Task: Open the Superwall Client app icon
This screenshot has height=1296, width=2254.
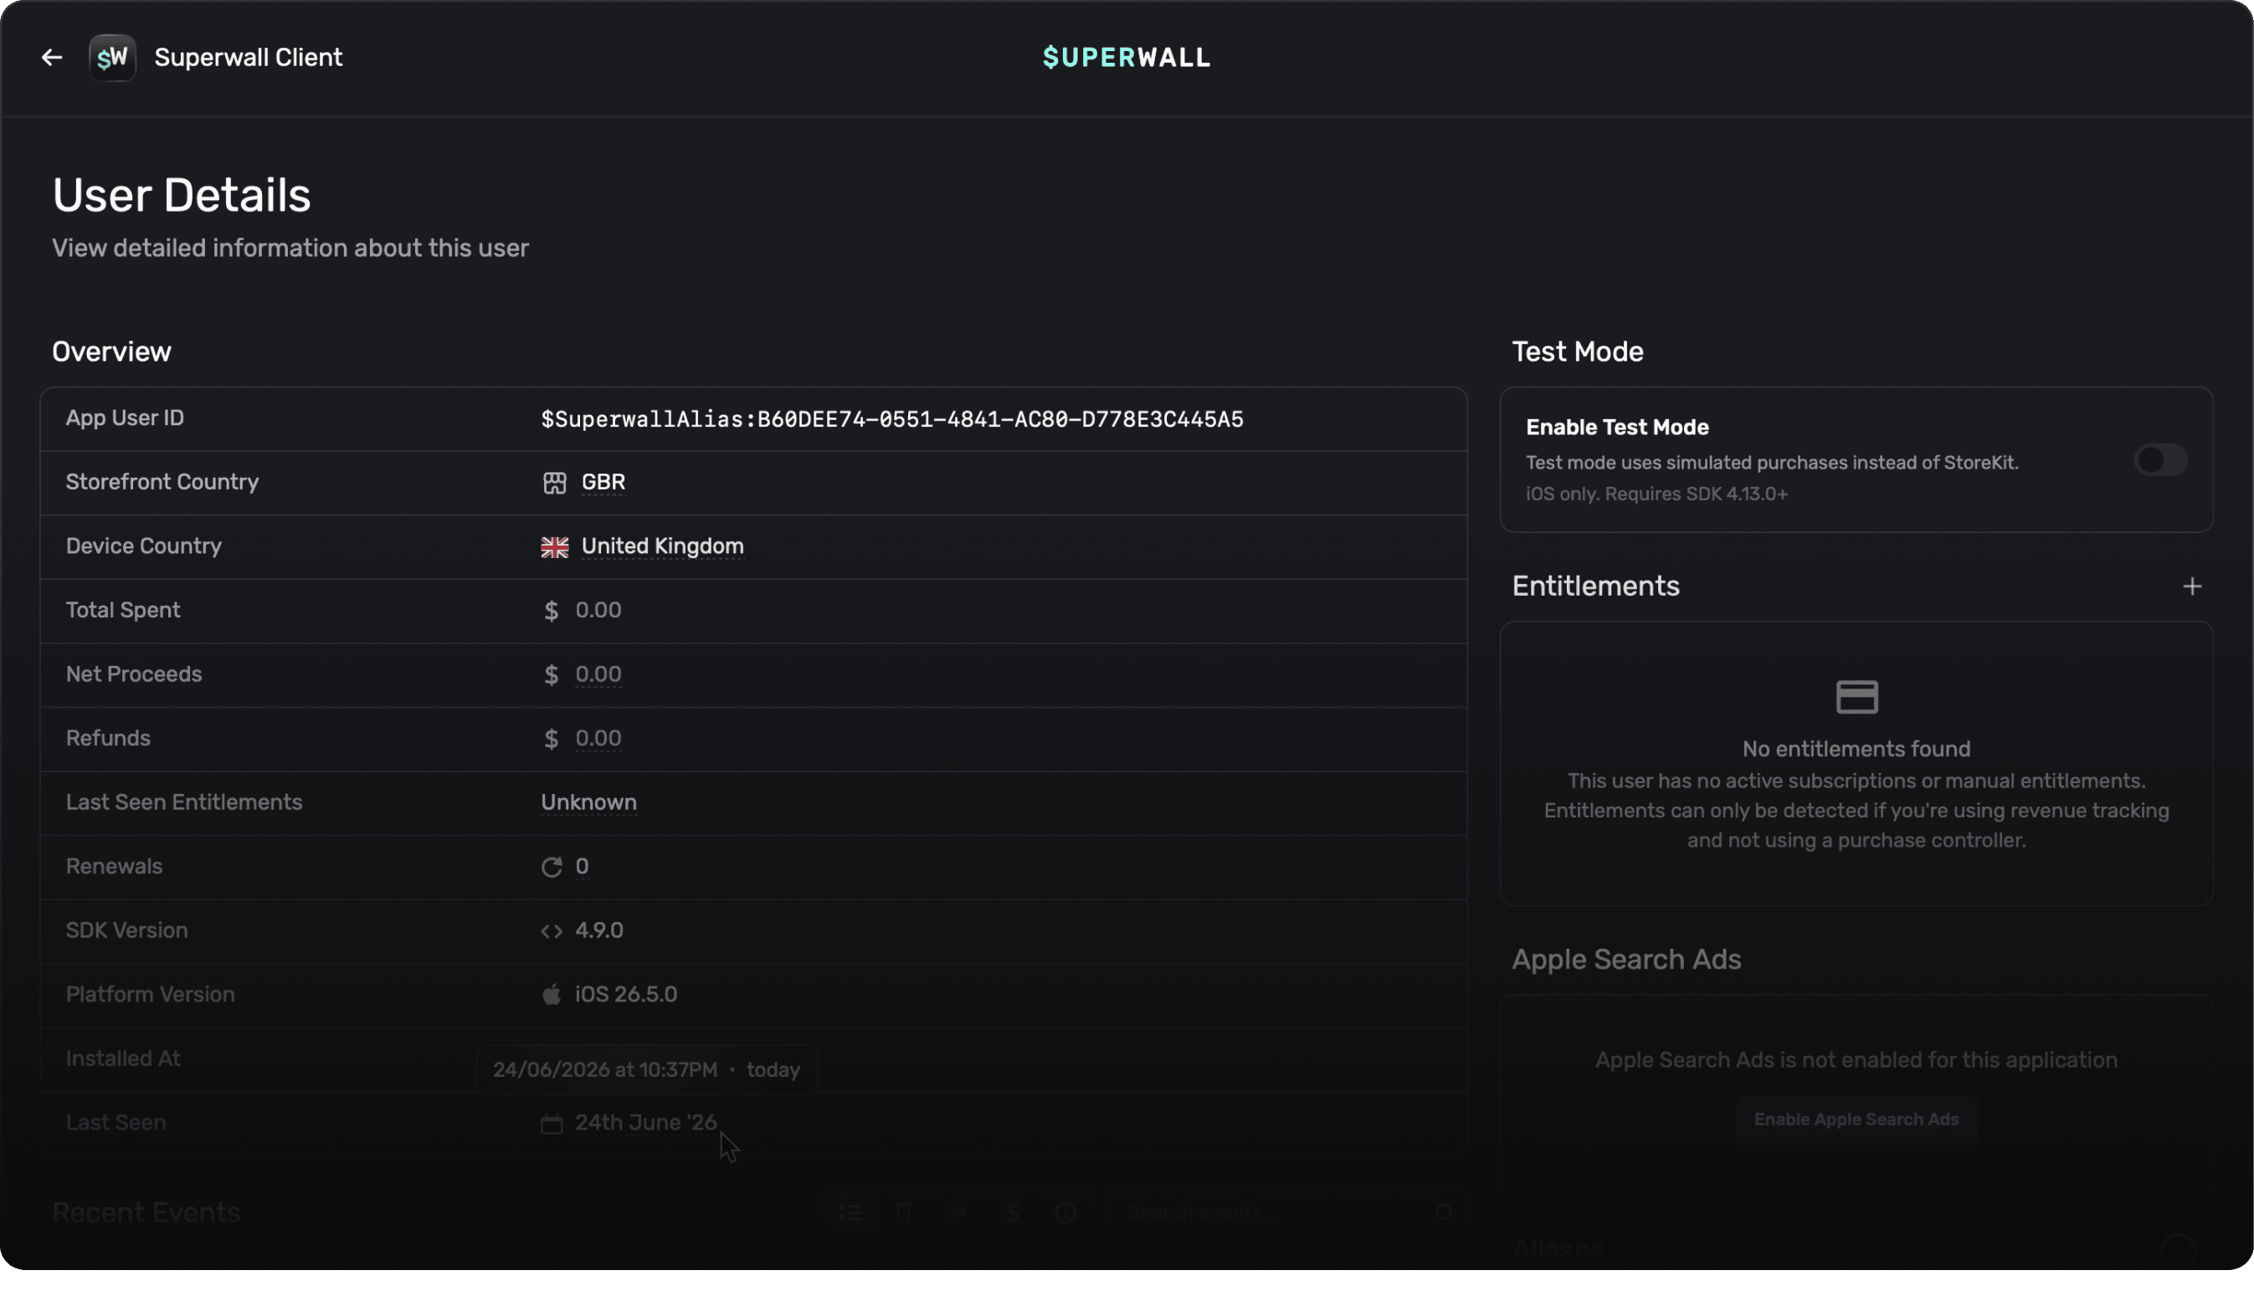Action: coord(112,58)
